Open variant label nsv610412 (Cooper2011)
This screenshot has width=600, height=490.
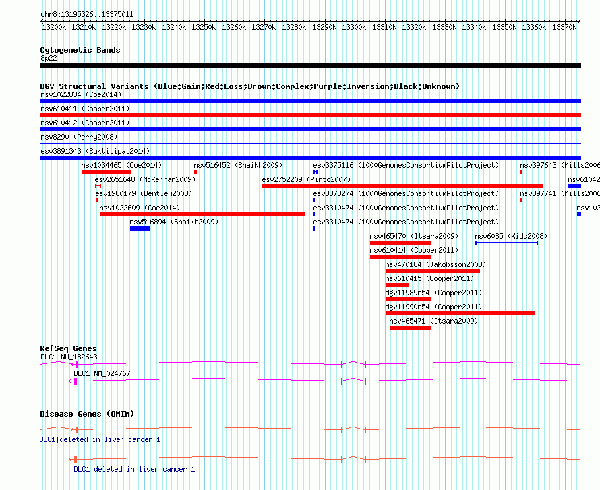tap(85, 123)
